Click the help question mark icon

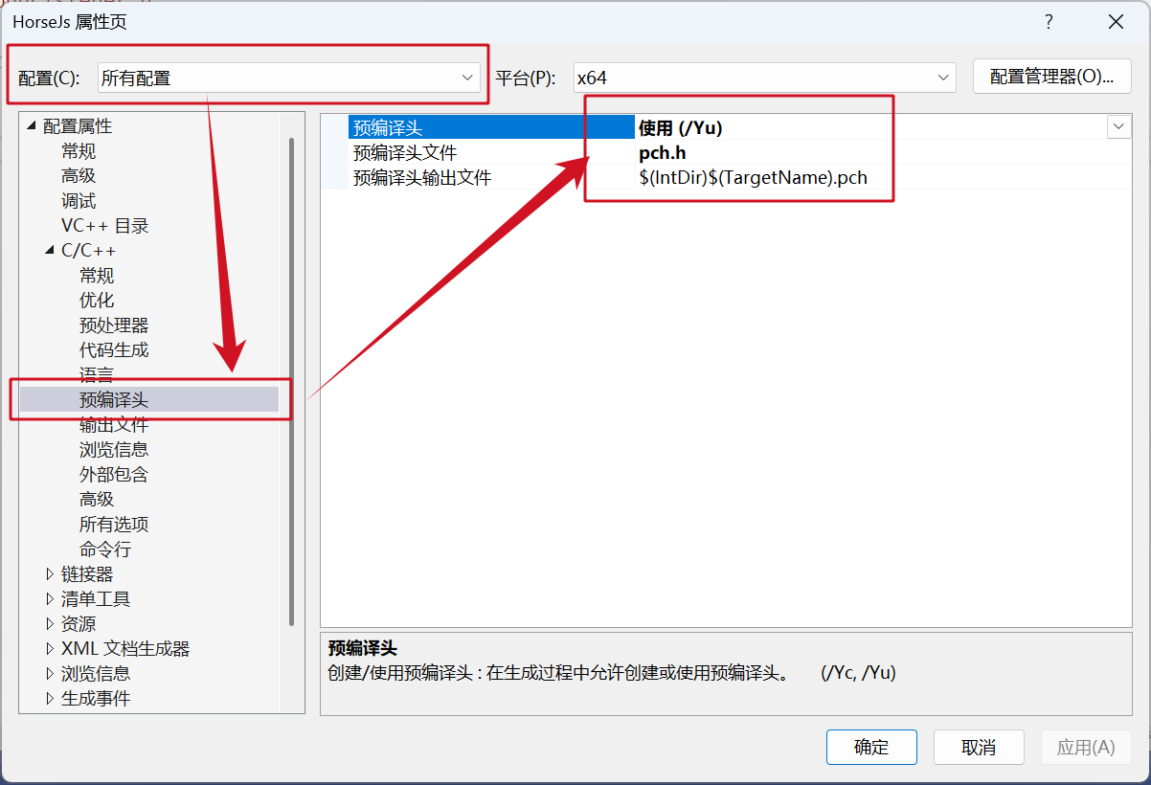[1049, 22]
